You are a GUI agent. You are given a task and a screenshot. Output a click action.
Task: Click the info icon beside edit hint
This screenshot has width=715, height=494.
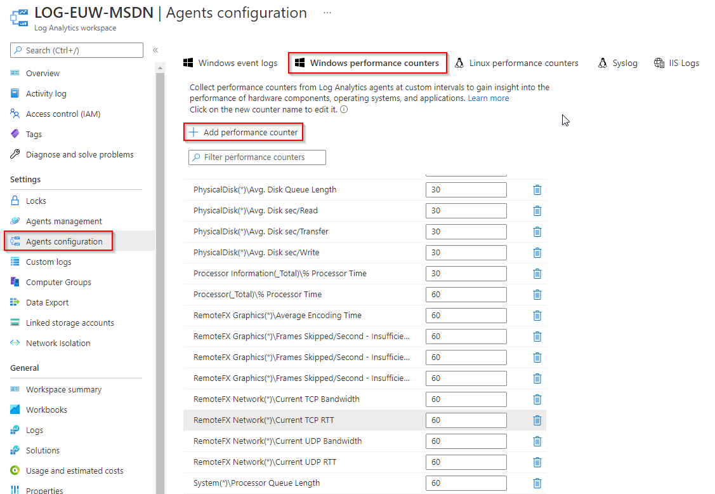(344, 109)
